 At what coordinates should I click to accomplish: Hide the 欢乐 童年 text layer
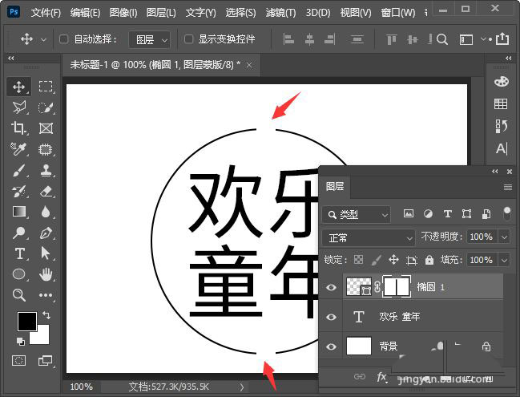(x=331, y=317)
